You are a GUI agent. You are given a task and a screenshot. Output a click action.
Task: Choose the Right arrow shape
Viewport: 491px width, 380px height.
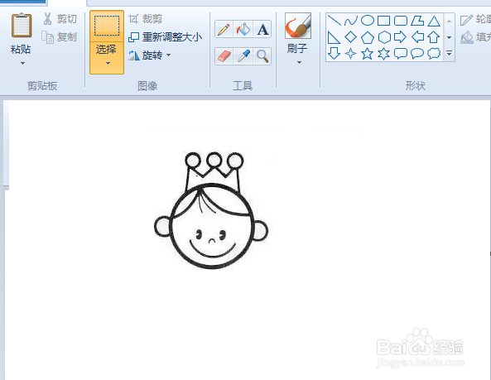click(400, 37)
